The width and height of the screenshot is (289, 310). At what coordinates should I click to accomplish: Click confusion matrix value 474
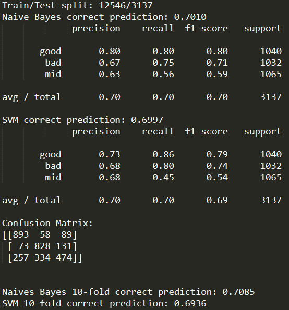click(x=64, y=257)
